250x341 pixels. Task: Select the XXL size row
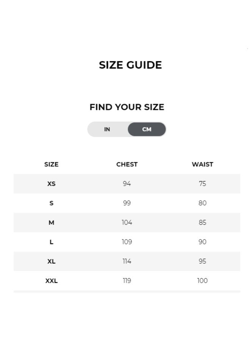click(51, 280)
